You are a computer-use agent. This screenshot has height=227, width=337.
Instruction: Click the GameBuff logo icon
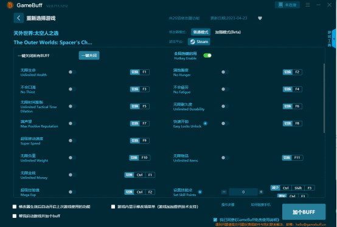(10, 5)
